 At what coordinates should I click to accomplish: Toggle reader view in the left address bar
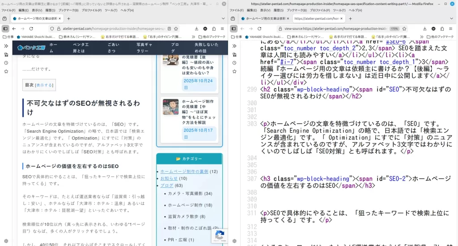(x=169, y=29)
